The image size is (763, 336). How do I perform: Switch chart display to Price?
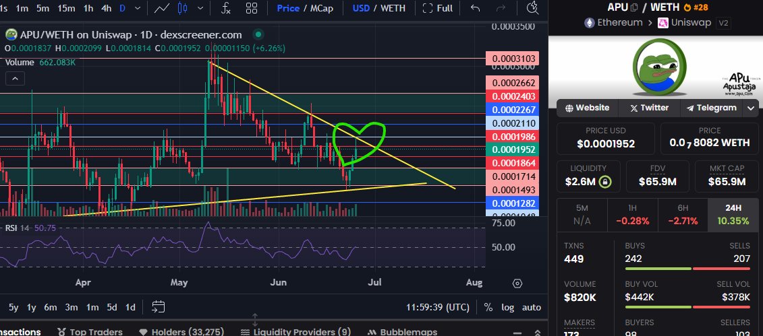pos(288,8)
